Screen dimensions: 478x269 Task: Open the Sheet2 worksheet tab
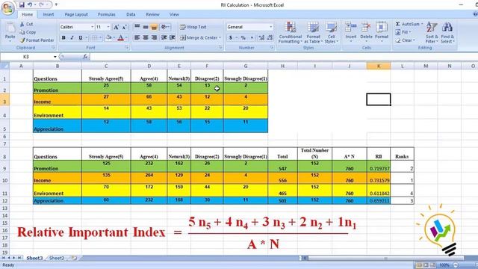click(57, 258)
